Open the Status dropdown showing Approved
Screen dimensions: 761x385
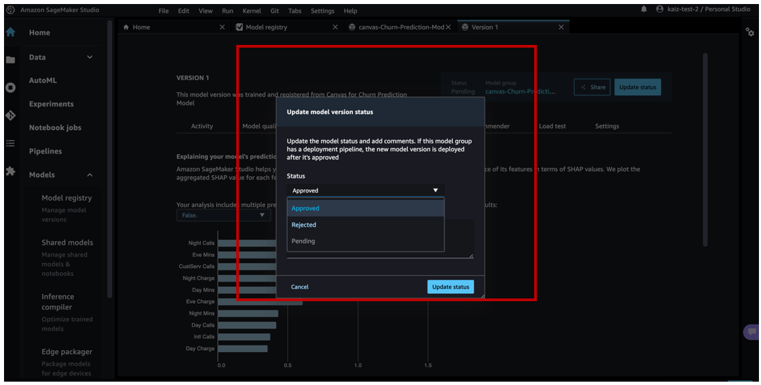(x=366, y=190)
